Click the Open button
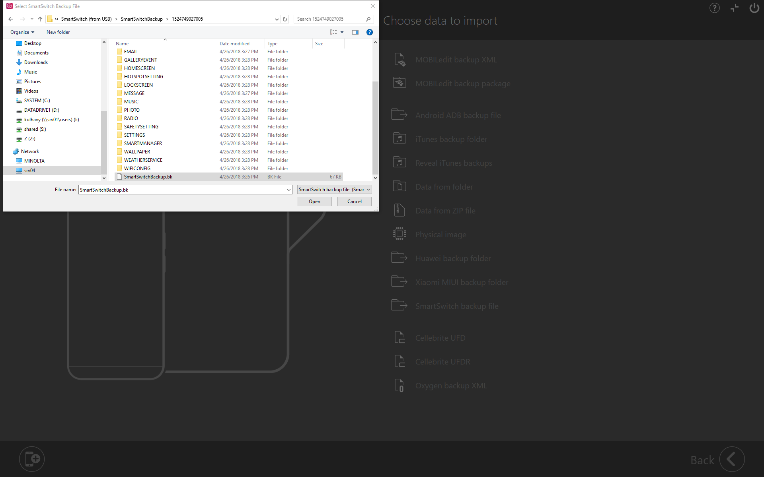 tap(314, 202)
